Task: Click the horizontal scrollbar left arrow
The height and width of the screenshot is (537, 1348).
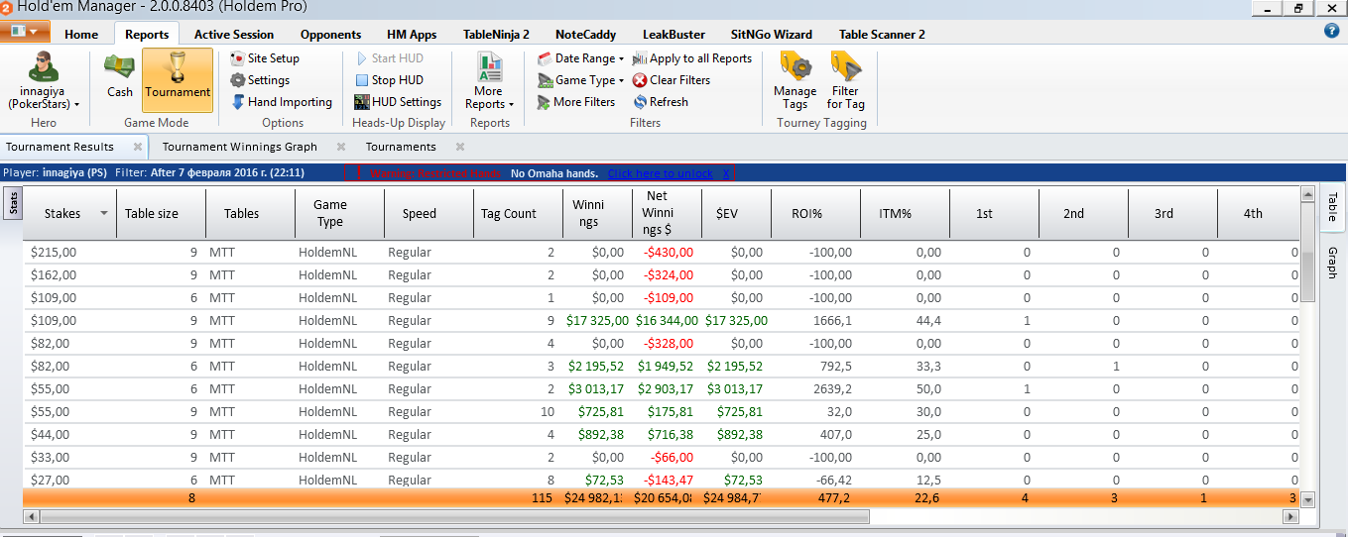Action: 31,516
